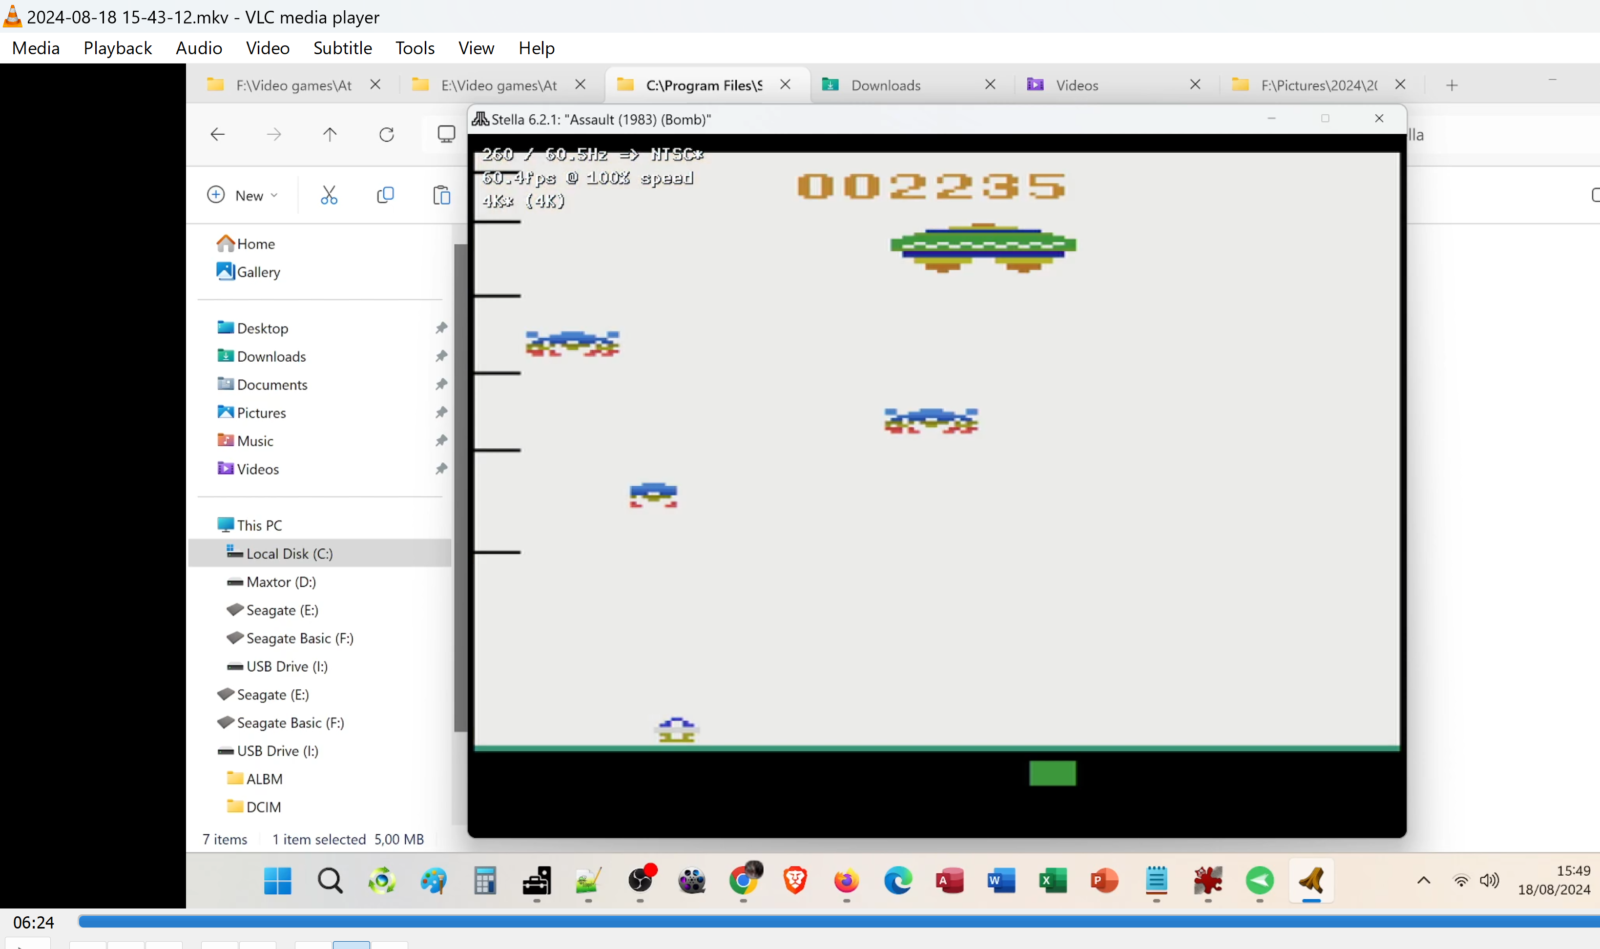Click pin icon next to Videos
The image size is (1600, 949).
441,469
